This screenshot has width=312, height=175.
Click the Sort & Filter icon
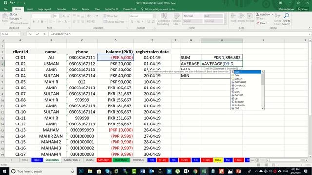(277, 19)
